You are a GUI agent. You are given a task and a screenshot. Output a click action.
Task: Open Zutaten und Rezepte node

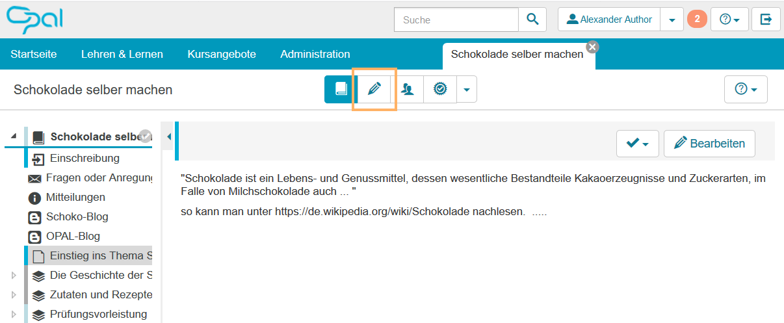coord(101,294)
